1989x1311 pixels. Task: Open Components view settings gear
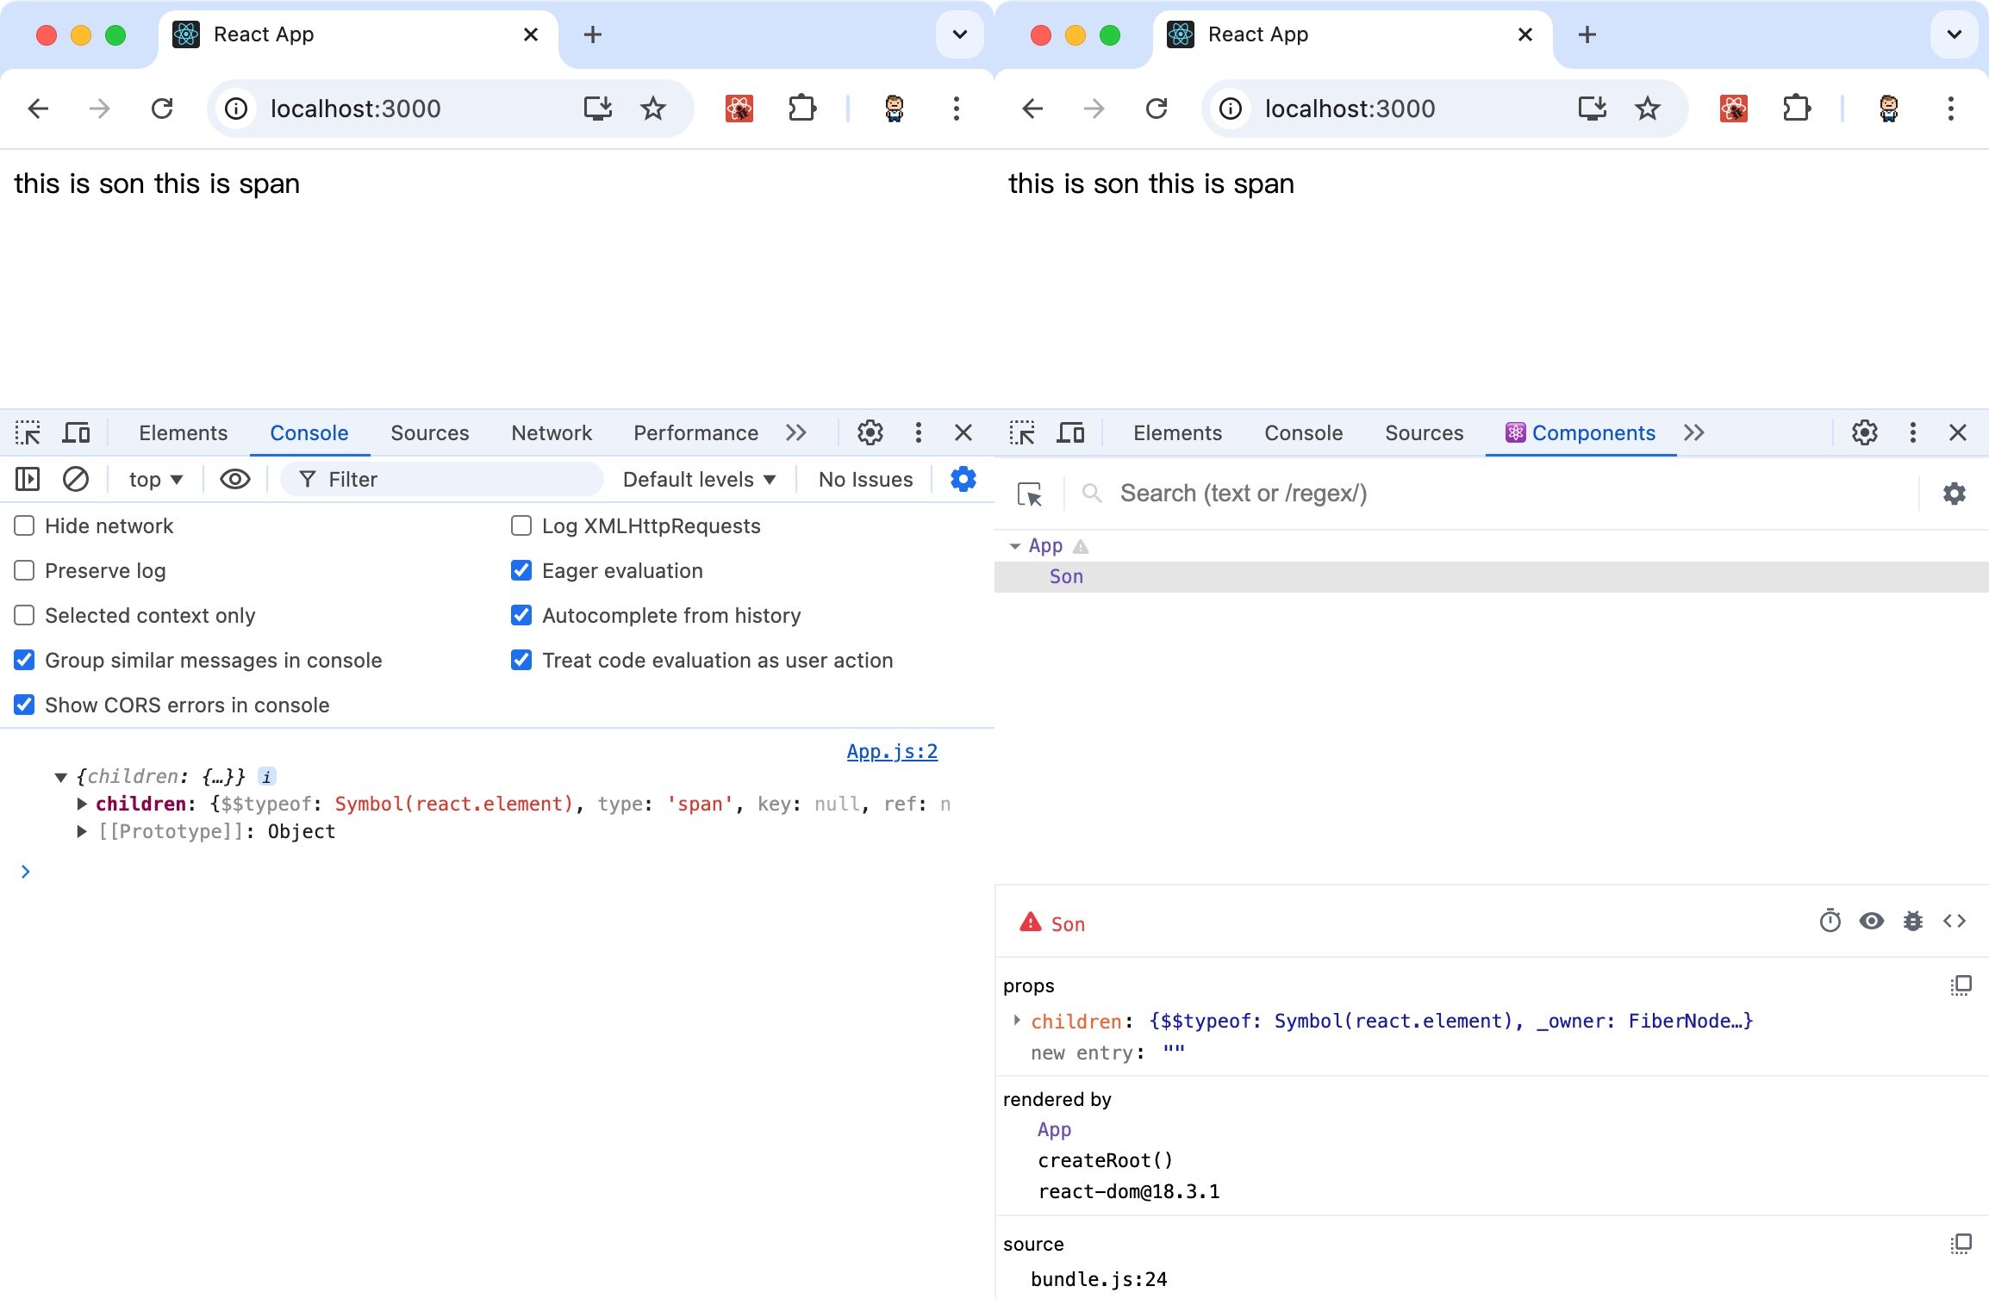(x=1954, y=494)
